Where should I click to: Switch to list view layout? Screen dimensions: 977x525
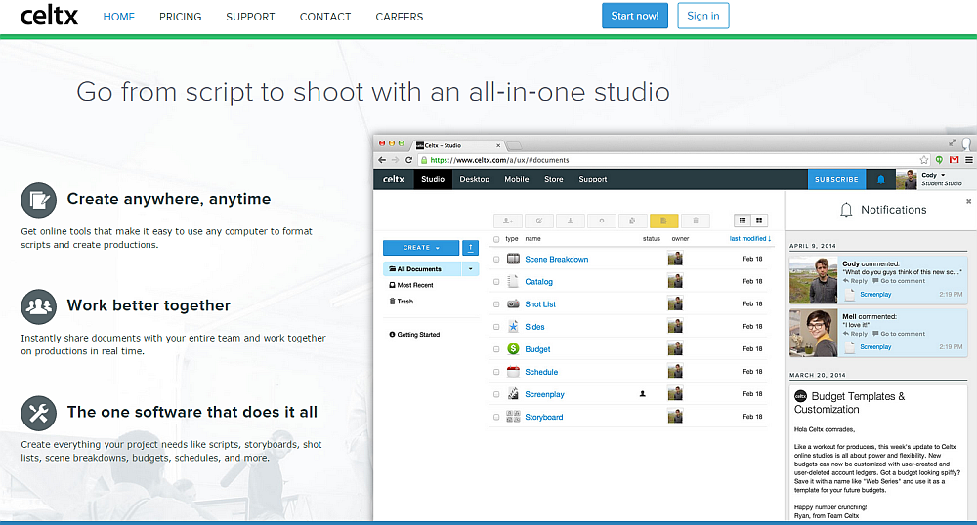click(x=743, y=221)
